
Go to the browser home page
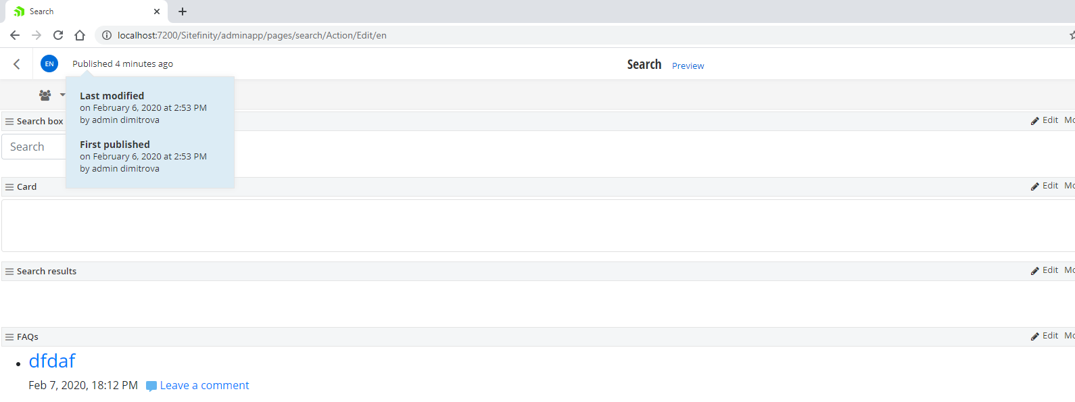(x=80, y=35)
